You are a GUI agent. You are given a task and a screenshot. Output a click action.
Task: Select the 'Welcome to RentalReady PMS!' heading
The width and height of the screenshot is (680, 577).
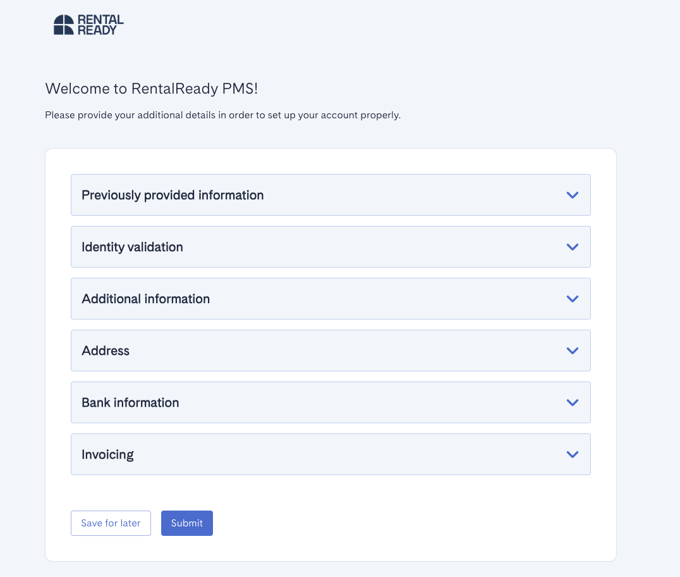coord(151,89)
